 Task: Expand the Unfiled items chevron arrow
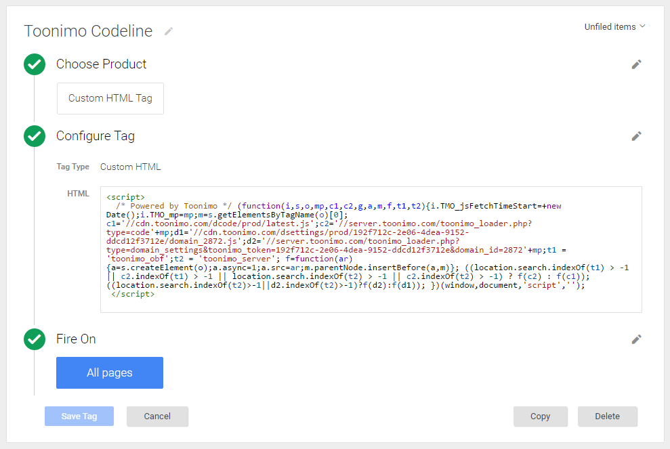coord(642,26)
